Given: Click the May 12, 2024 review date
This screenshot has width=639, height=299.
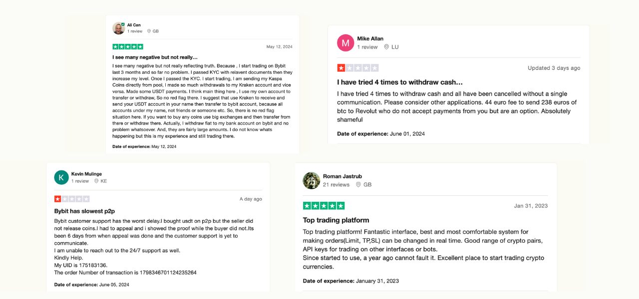Looking at the screenshot, I should pos(279,47).
